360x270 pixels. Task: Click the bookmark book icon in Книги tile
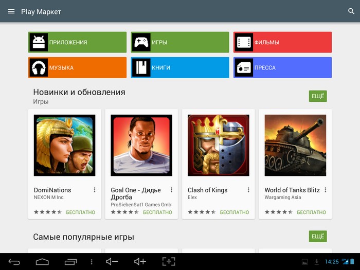(x=141, y=67)
